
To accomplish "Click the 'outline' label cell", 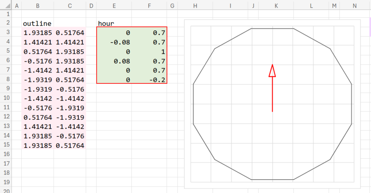I will [38, 23].
